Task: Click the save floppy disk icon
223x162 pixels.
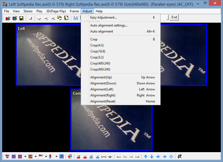Action: click(21, 18)
